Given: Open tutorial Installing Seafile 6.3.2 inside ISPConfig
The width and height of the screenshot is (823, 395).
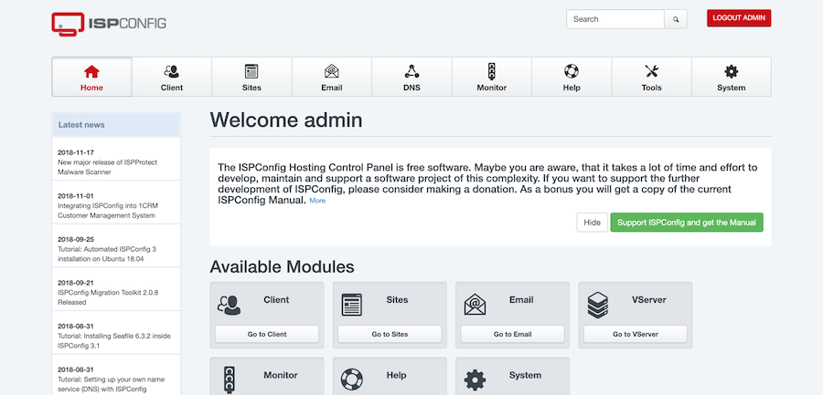Looking at the screenshot, I should pyautogui.click(x=114, y=340).
